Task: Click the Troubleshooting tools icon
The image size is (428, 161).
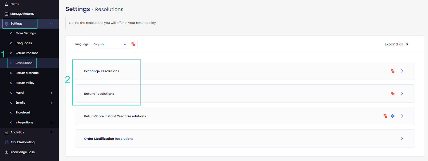Action: 6,142
